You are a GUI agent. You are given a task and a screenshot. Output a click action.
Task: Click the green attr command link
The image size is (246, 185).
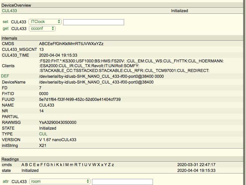[6, 181]
